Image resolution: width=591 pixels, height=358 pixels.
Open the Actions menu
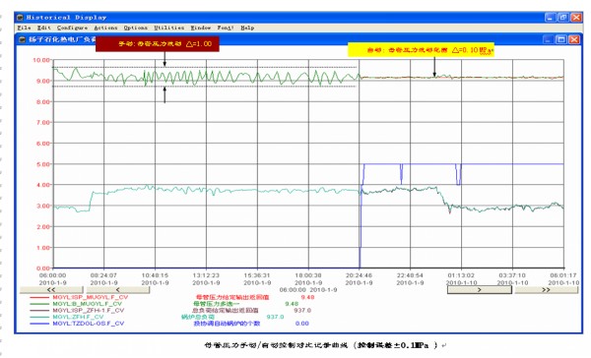pos(105,28)
